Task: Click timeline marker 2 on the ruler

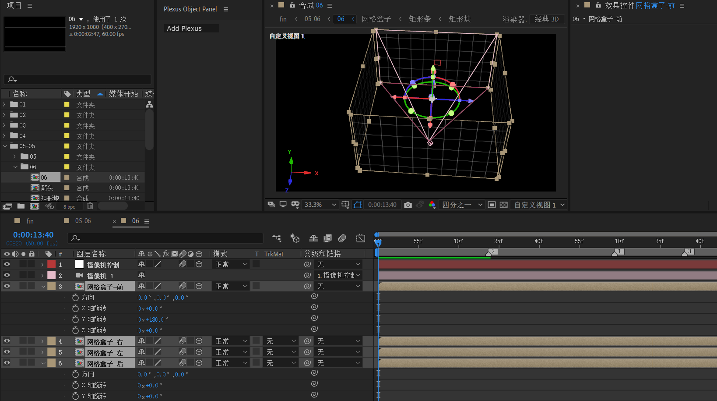Action: [x=492, y=252]
